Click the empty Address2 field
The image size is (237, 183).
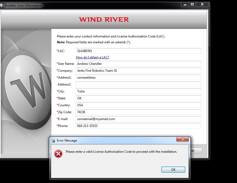[x=138, y=84]
